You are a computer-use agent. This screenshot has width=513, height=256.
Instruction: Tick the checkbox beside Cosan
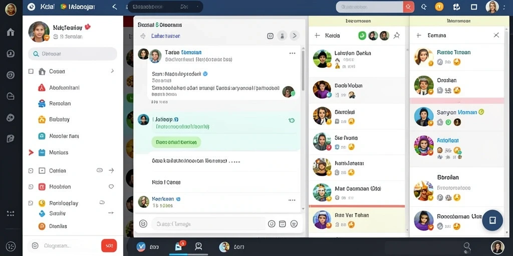(x=31, y=71)
